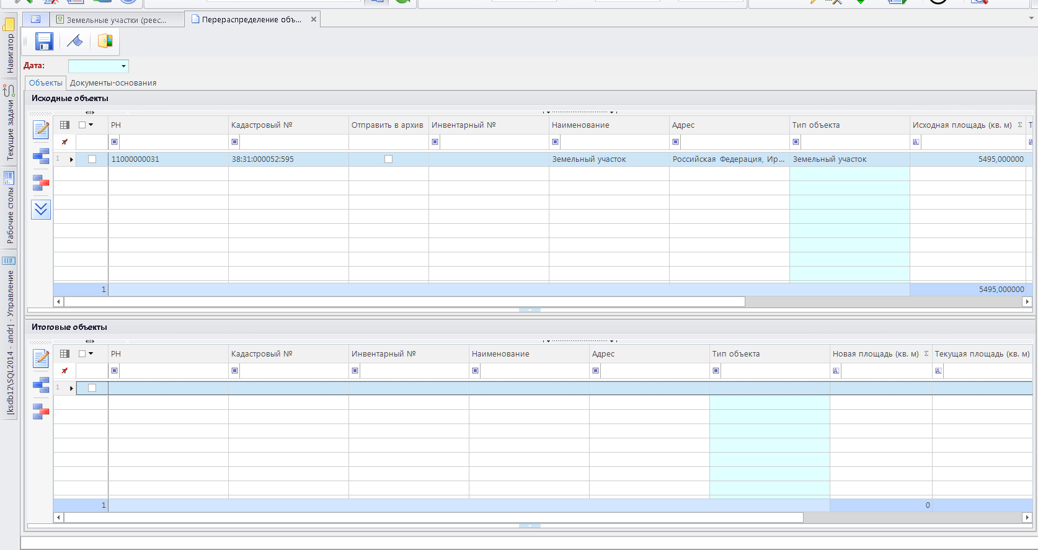Click the add-row icon in Исходные объекты panel

coord(41,156)
